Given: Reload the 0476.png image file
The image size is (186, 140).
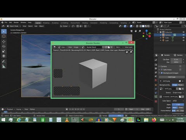Looking at the screenshot, I should (x=183, y=97).
